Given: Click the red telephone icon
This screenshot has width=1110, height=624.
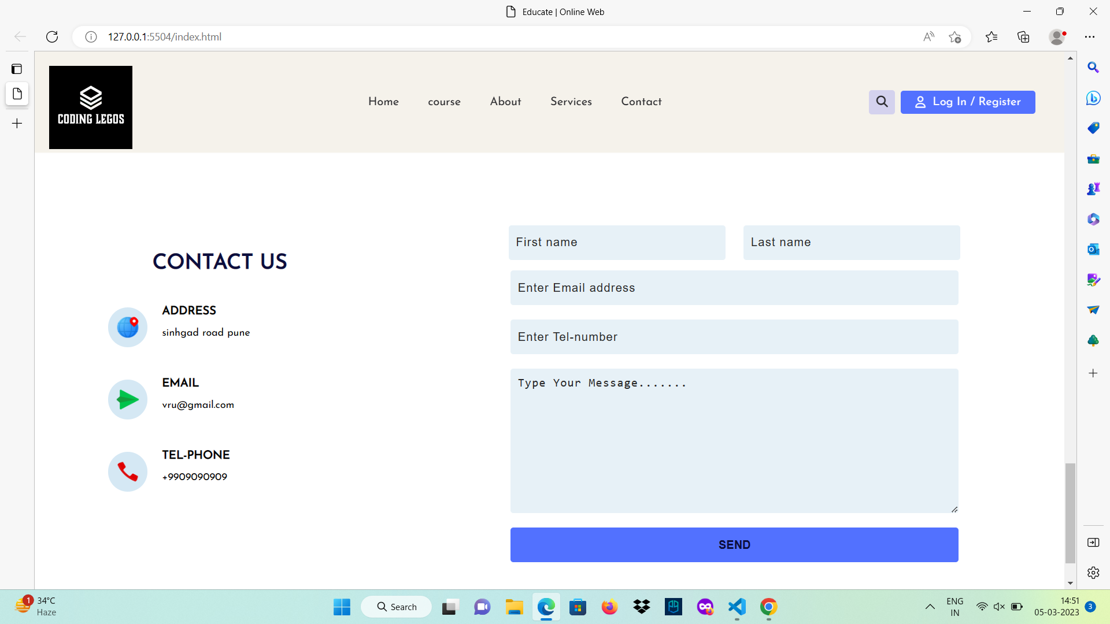Looking at the screenshot, I should click(127, 471).
